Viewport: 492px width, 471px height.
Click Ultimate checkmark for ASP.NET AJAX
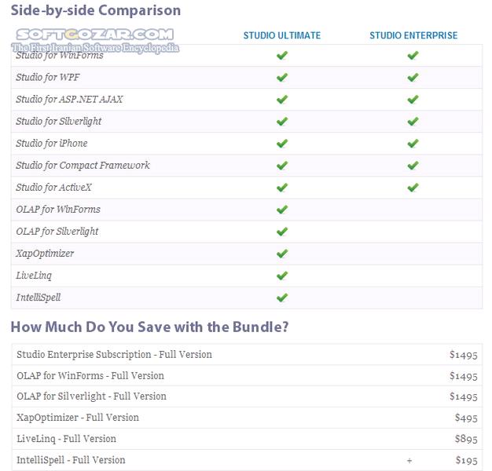click(x=282, y=100)
